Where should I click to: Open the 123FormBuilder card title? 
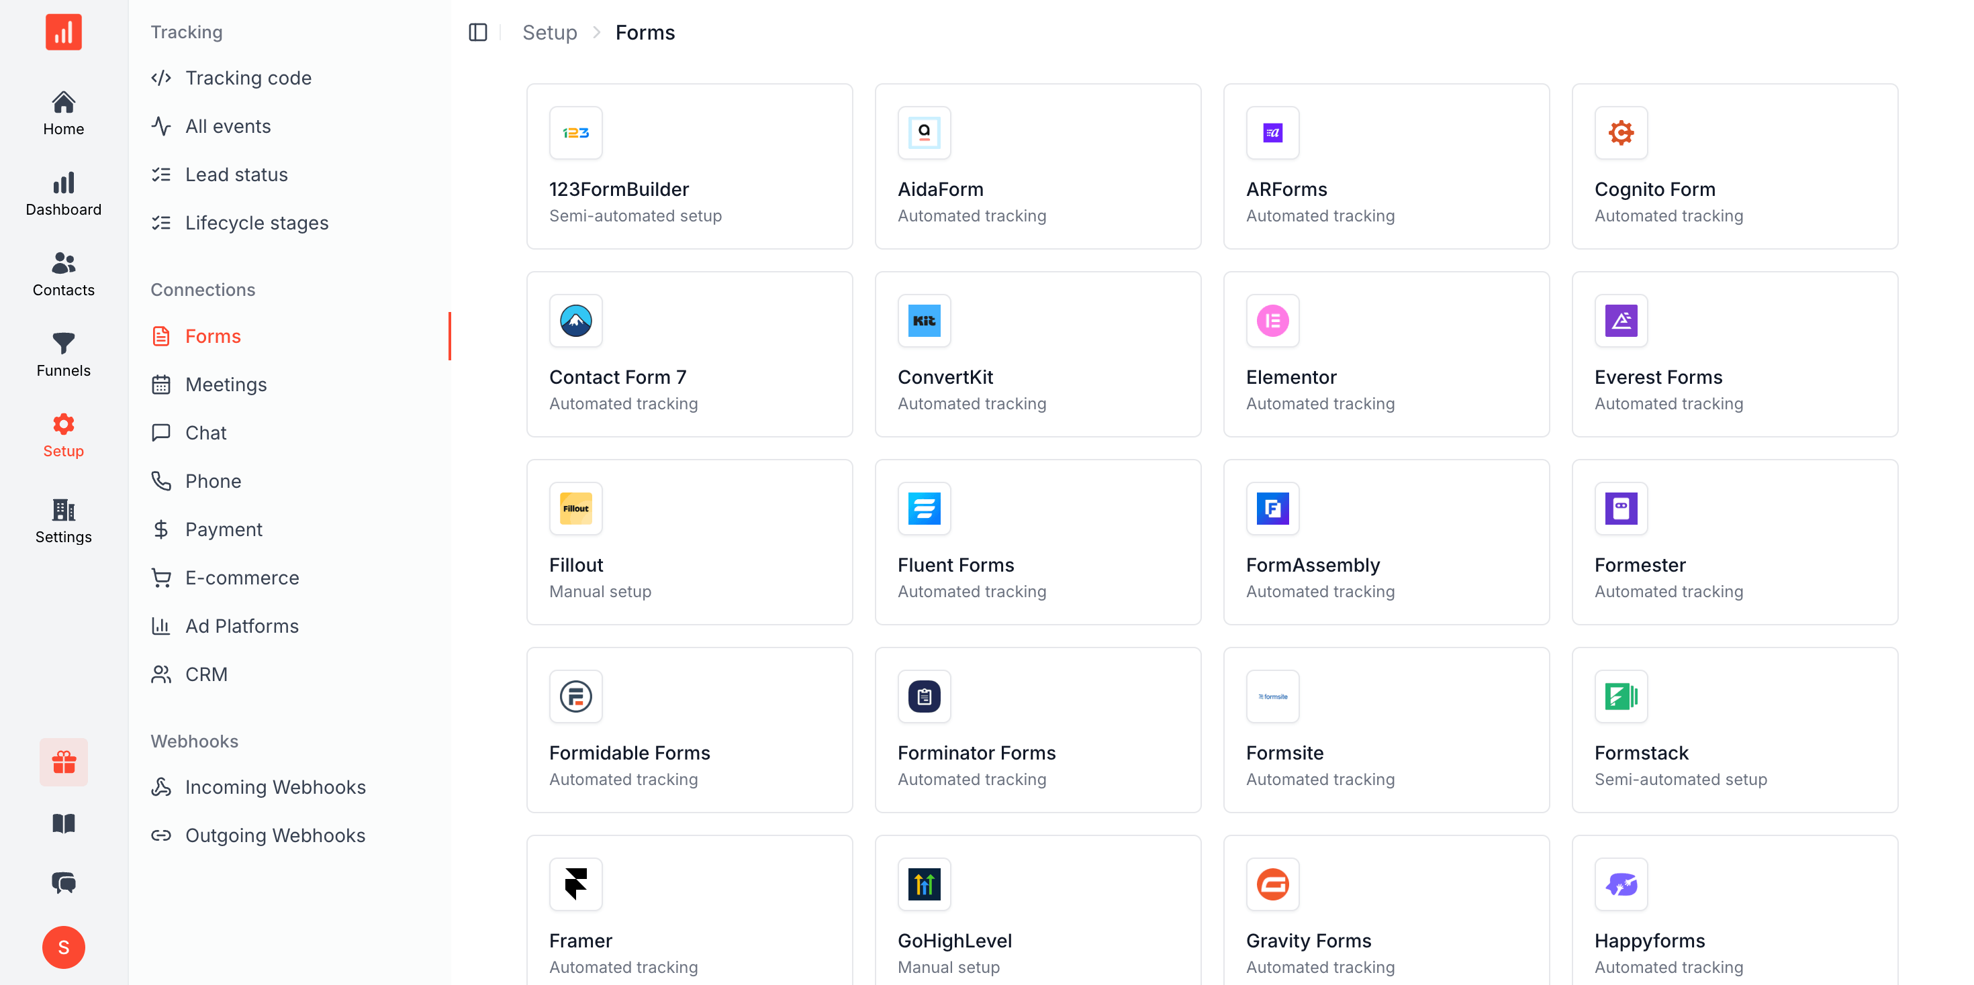pyautogui.click(x=619, y=189)
